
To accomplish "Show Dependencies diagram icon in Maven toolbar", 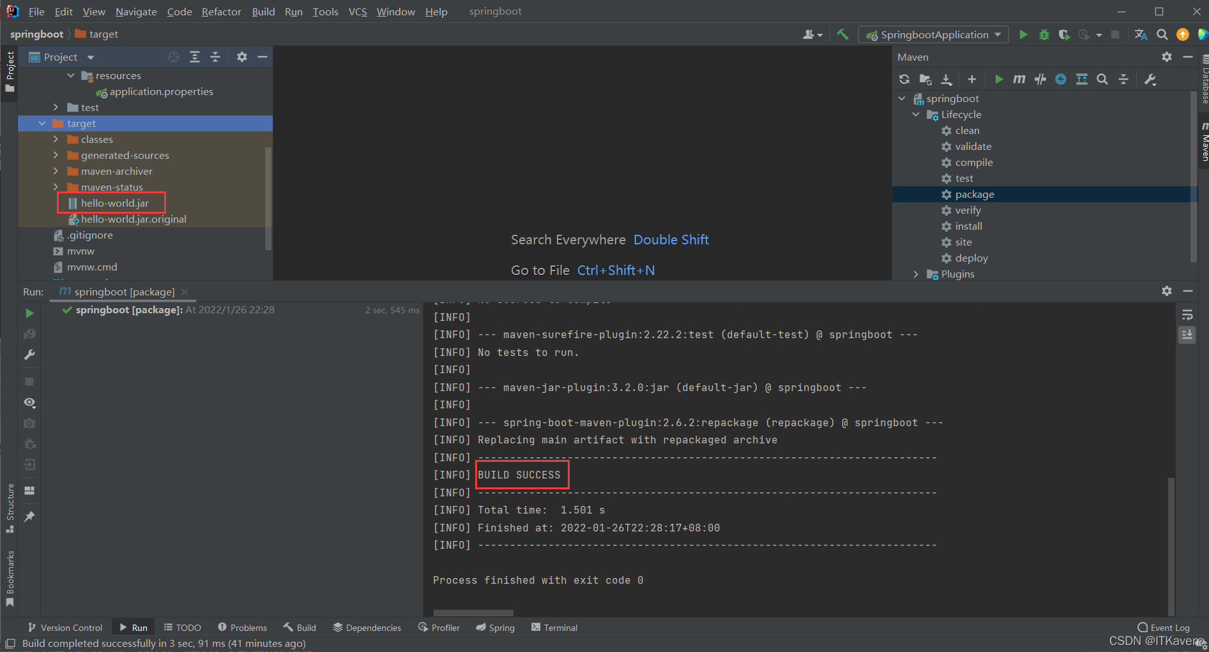I will [x=1082, y=79].
